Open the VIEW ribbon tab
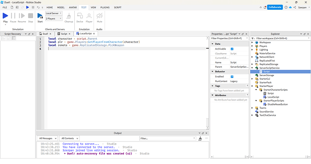 coord(93,7)
